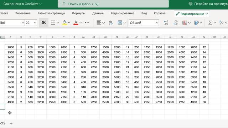Select column AL header
Image resolution: width=228 pixels, height=128 pixels.
pyautogui.click(x=204, y=37)
